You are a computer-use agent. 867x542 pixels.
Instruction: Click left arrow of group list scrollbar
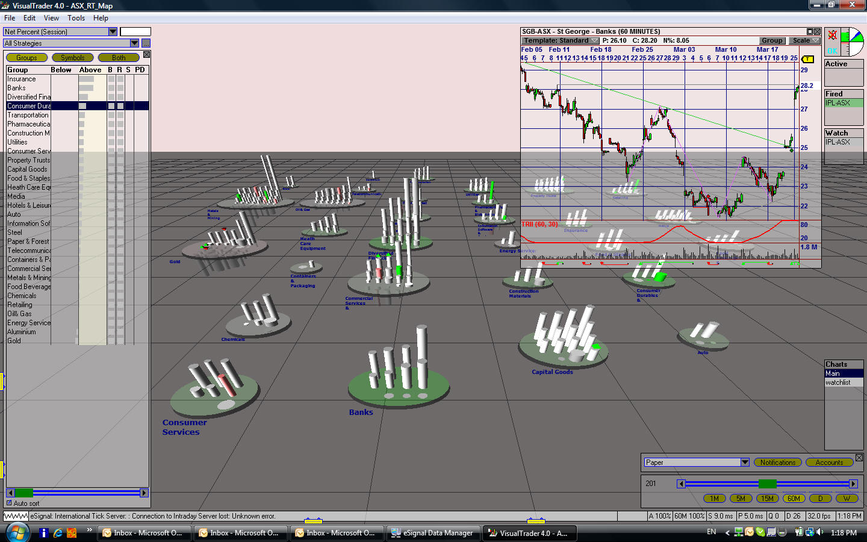10,493
